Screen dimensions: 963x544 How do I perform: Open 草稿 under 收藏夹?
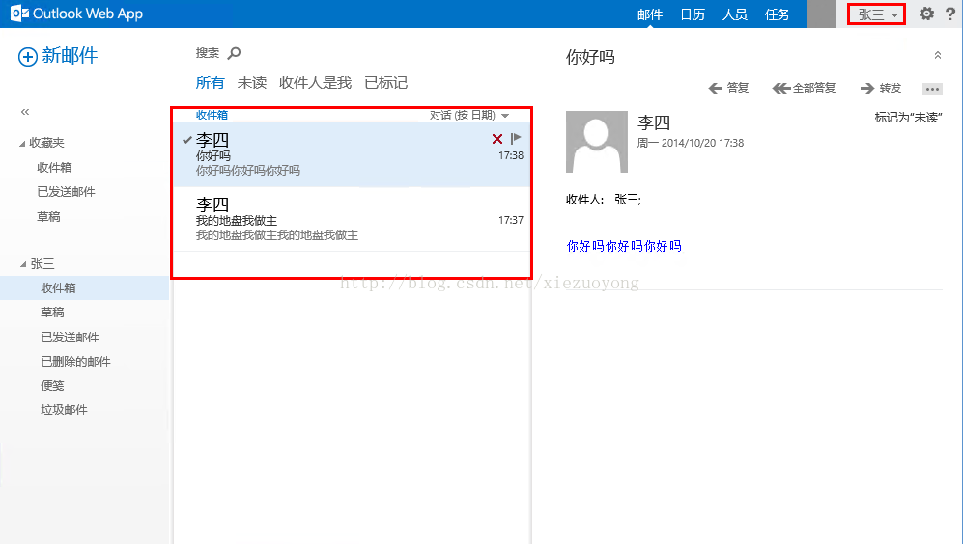[48, 216]
